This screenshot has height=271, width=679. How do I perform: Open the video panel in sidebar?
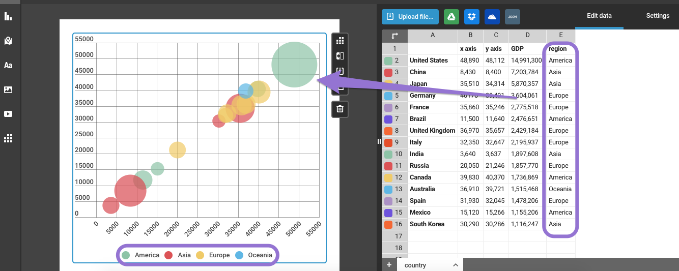tap(8, 114)
